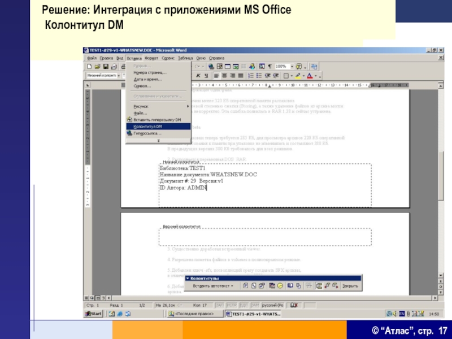The height and width of the screenshot is (339, 452).
Task: Create a new blank document
Action: pyautogui.click(x=89, y=67)
